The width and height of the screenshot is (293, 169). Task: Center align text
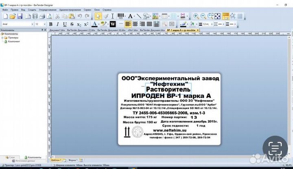135,24
